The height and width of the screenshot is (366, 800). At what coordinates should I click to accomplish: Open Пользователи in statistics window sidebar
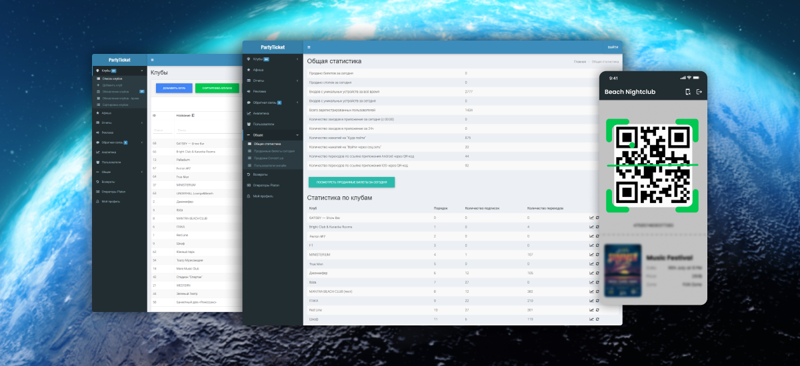tap(272, 124)
